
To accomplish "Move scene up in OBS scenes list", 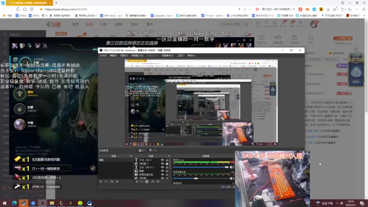I will pyautogui.click(x=112, y=181).
